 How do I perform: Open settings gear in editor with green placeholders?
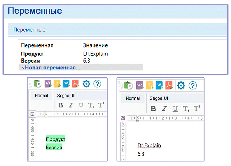click(86, 84)
